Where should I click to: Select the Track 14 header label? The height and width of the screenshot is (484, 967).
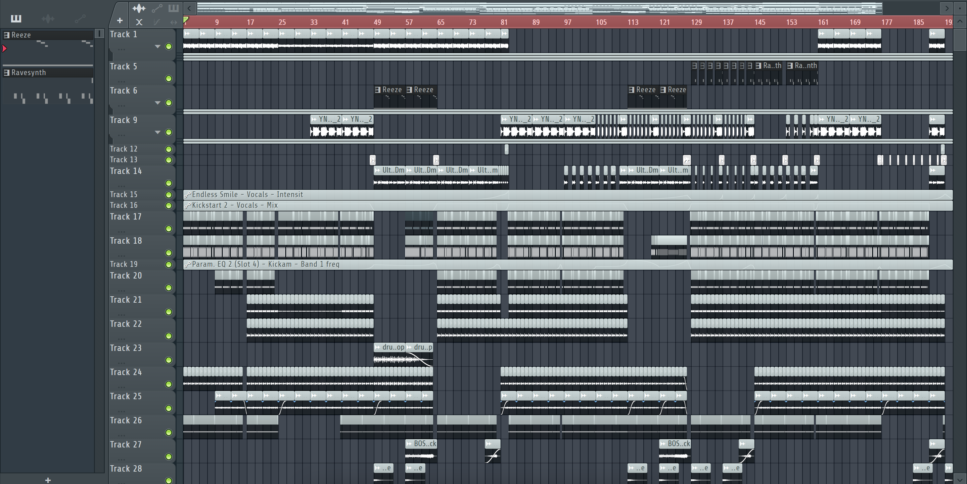tap(126, 171)
